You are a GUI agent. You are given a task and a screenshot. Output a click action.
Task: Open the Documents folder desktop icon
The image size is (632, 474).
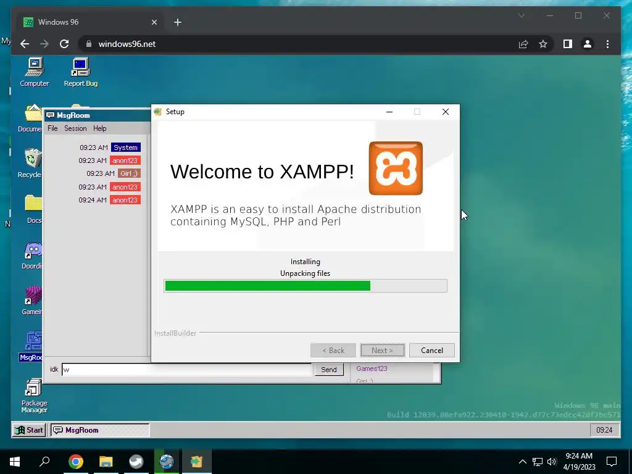tap(30, 118)
